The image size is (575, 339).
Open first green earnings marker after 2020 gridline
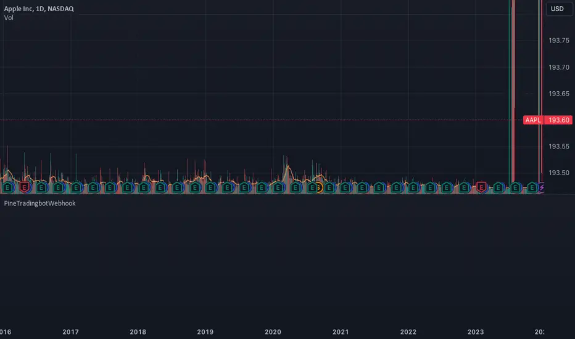pos(278,187)
